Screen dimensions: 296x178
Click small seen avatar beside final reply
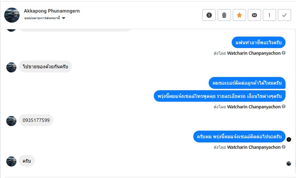(289, 163)
